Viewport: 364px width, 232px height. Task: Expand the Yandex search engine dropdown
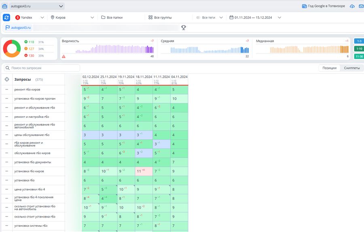point(29,18)
